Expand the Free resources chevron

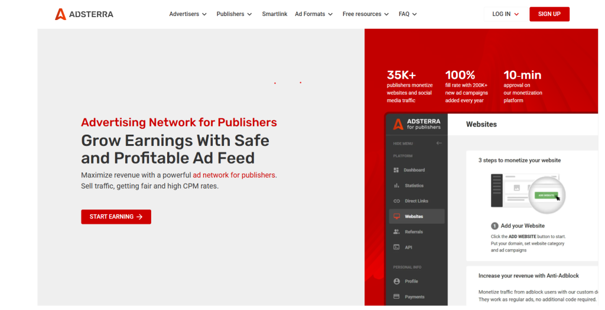(x=386, y=14)
